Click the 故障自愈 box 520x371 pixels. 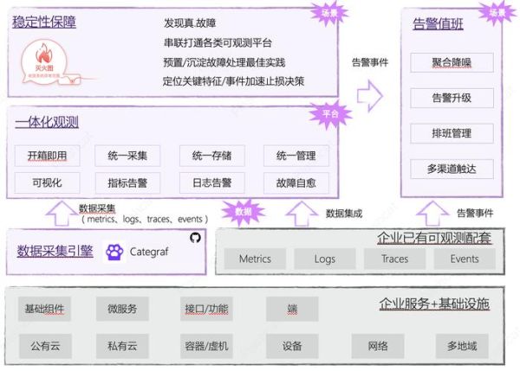(x=296, y=182)
